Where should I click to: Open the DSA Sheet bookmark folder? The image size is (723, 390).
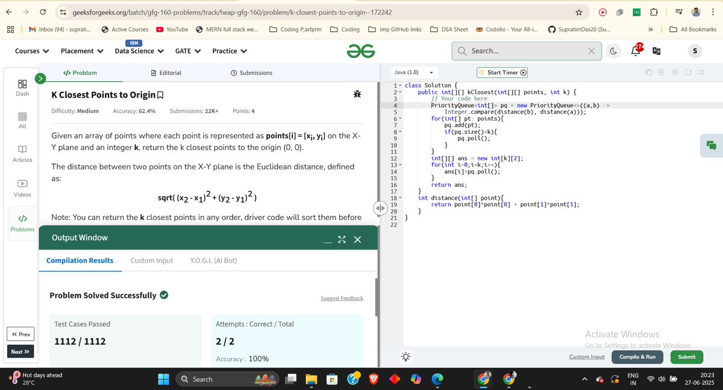(449, 29)
